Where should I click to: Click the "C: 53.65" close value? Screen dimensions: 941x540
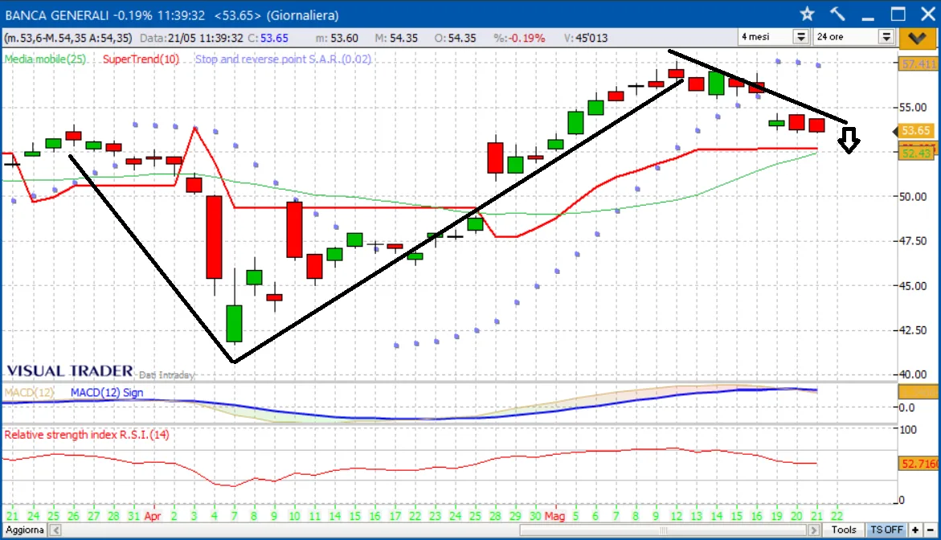click(x=268, y=38)
